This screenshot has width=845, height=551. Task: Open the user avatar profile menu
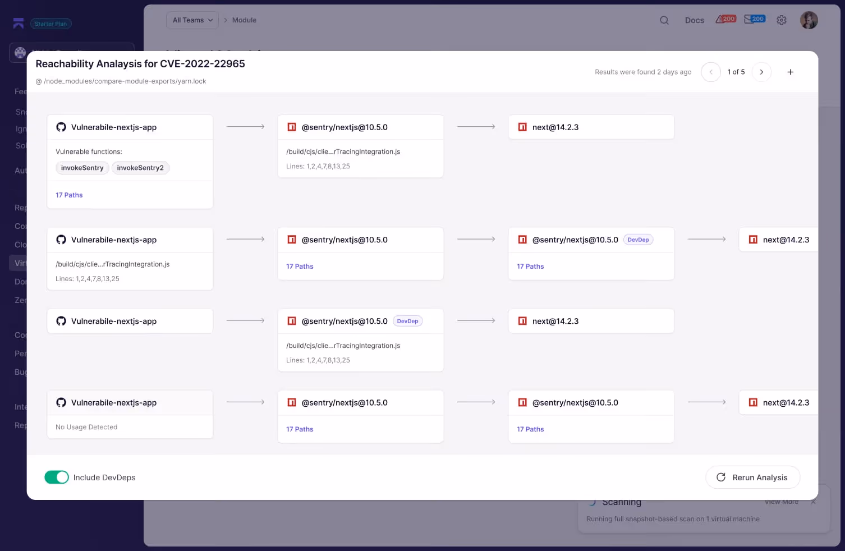809,20
